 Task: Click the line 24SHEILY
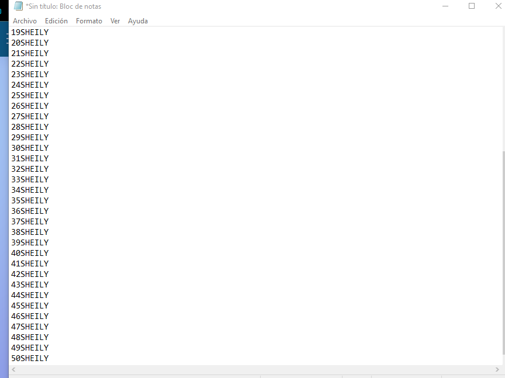(x=30, y=85)
